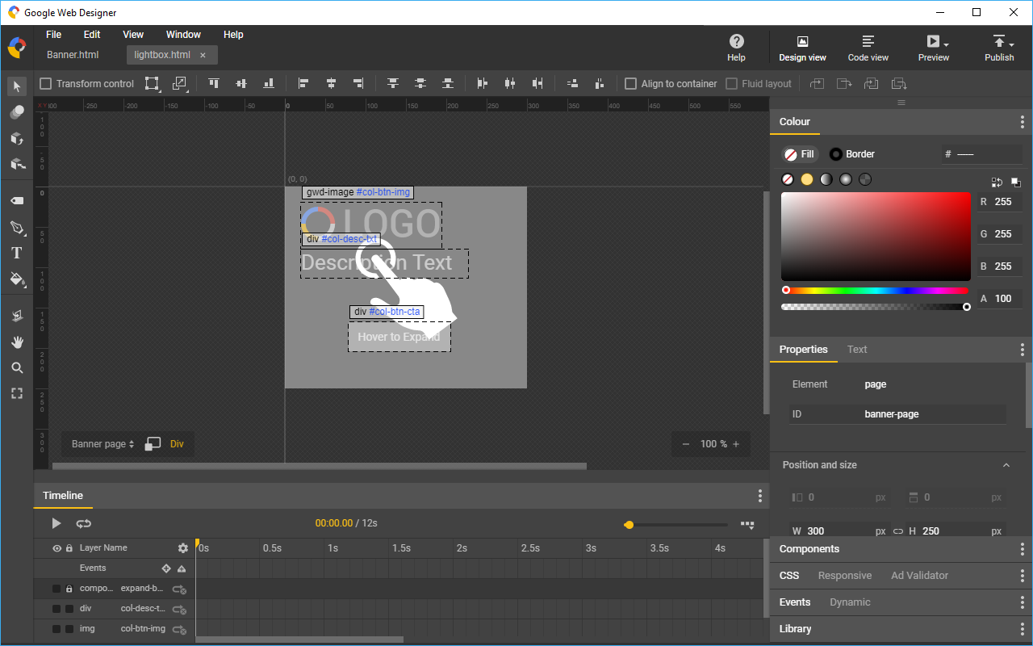1033x646 pixels.
Task: Open the Banner page dropdown selector
Action: [x=102, y=444]
